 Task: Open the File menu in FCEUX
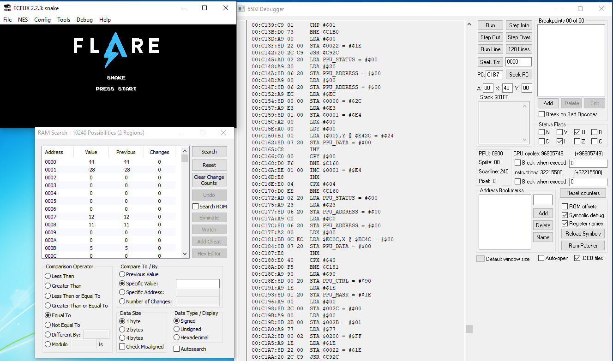click(7, 20)
